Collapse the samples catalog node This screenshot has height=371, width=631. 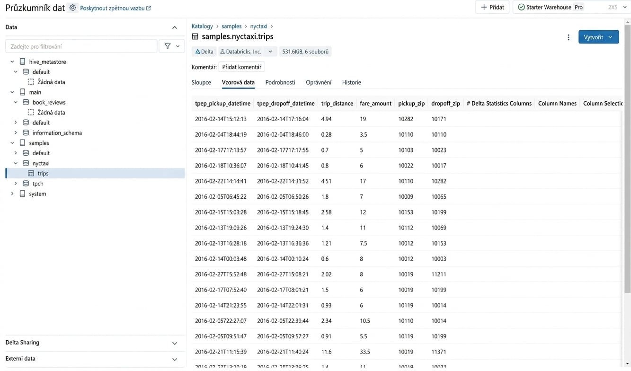[12, 143]
